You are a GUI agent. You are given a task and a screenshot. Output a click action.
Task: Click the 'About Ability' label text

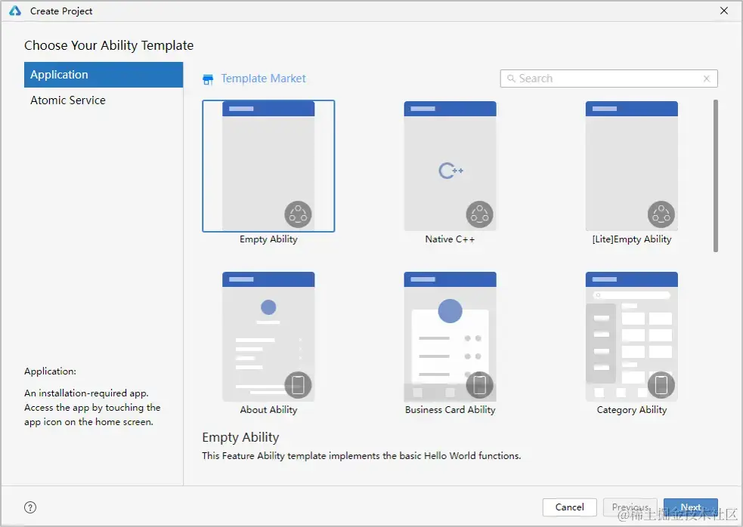pos(268,409)
